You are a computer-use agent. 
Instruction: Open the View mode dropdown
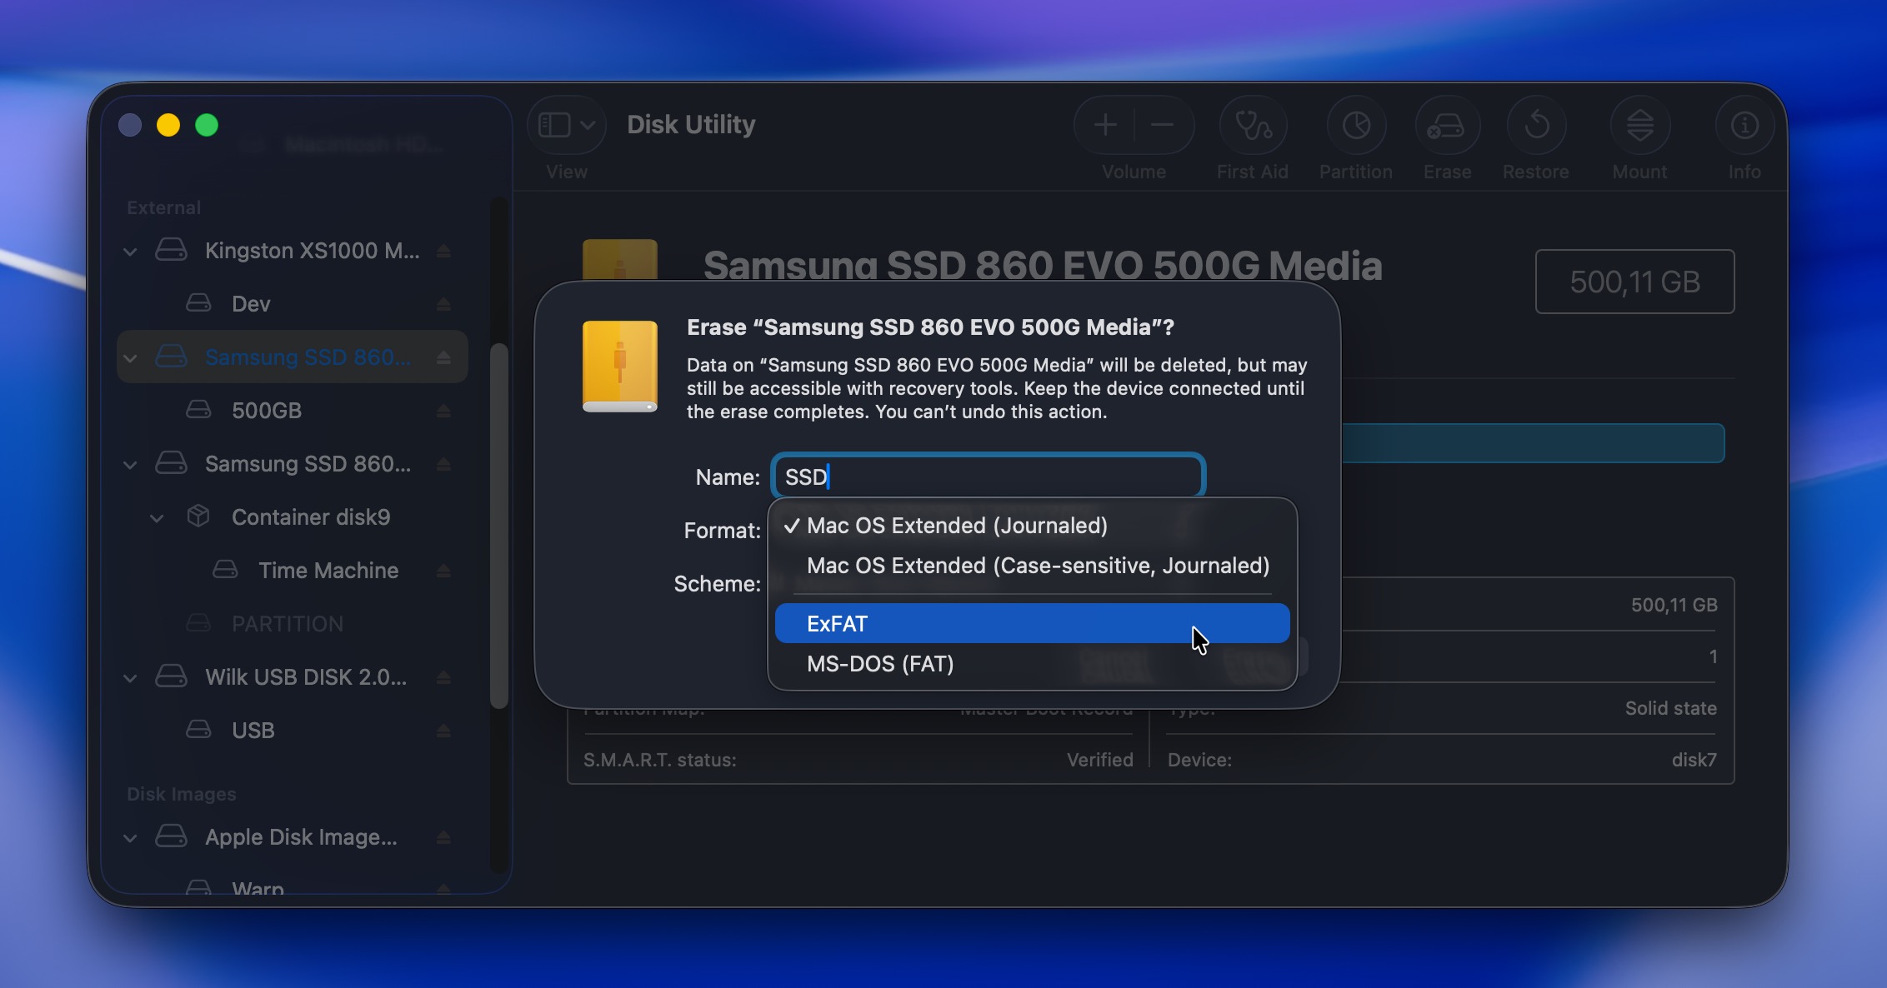[x=565, y=125]
